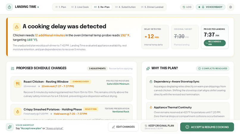Screen dimensions: 240x134
Task: Click "Ventilated Rack" text
Action: tap(121, 112)
